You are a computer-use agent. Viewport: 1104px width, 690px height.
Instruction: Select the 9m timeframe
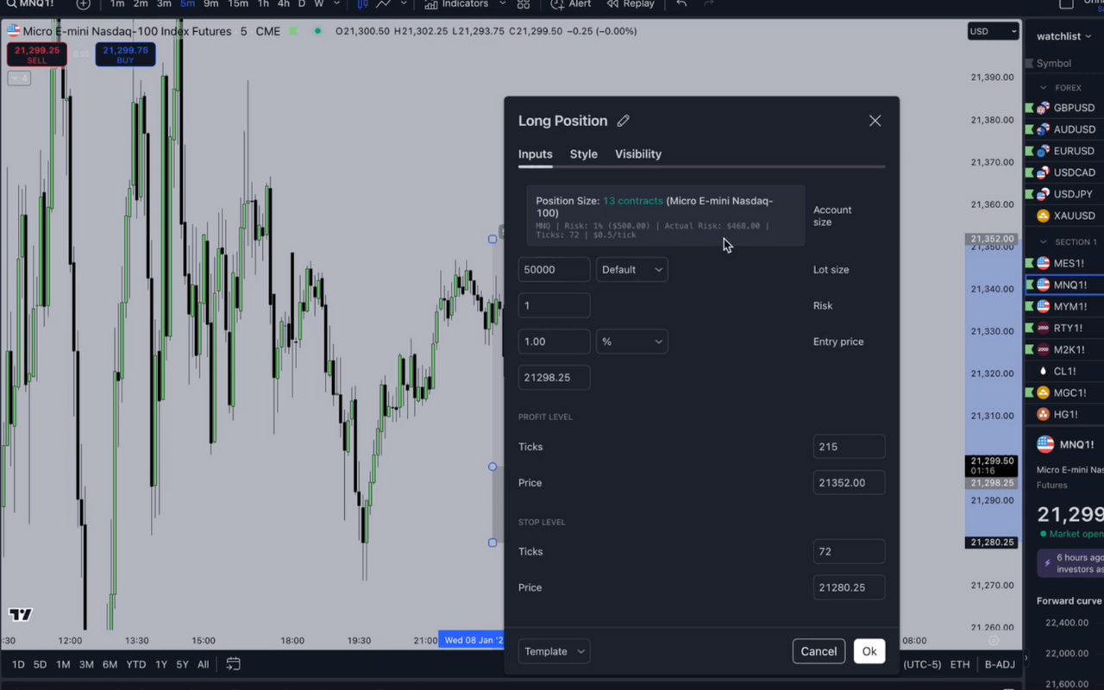pyautogui.click(x=211, y=3)
